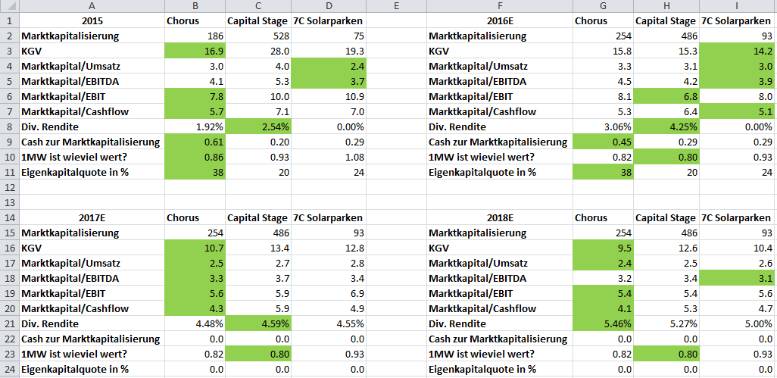777x378 pixels.
Task: Select the cell showing 6.9
Action: click(x=329, y=294)
